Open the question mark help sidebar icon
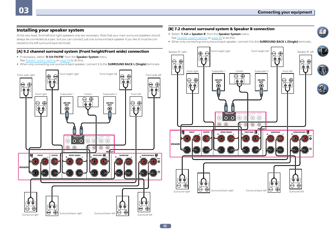The image size is (331, 234). [323, 70]
